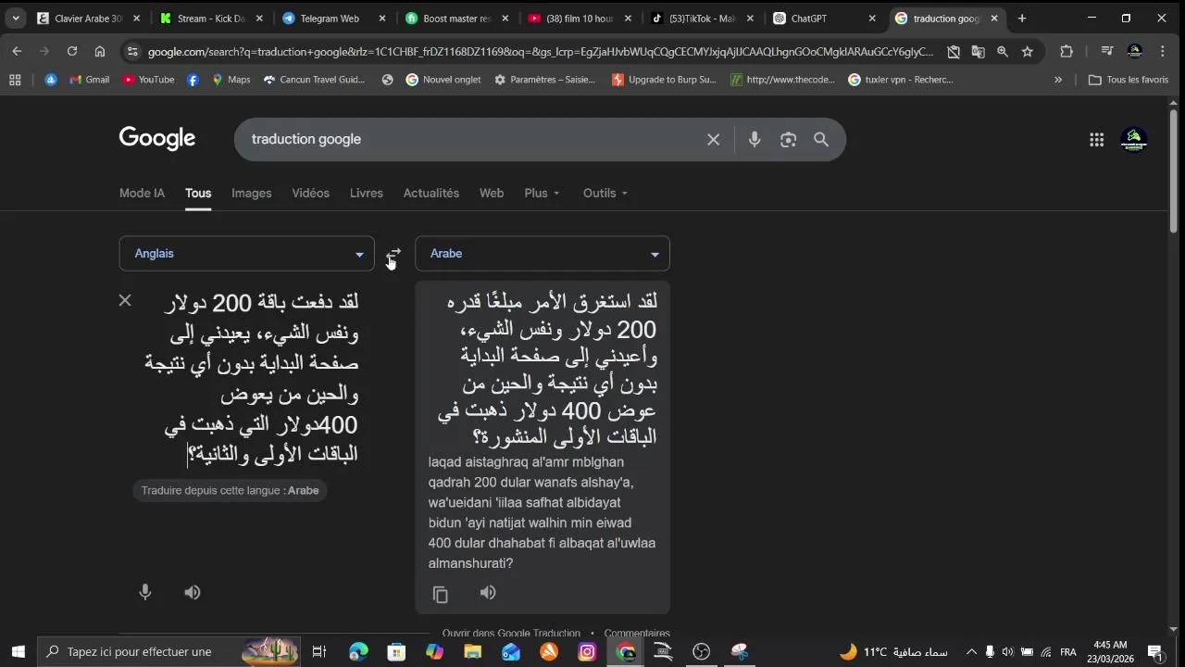Start Google voice search with the microphone
The image size is (1185, 667).
point(755,139)
